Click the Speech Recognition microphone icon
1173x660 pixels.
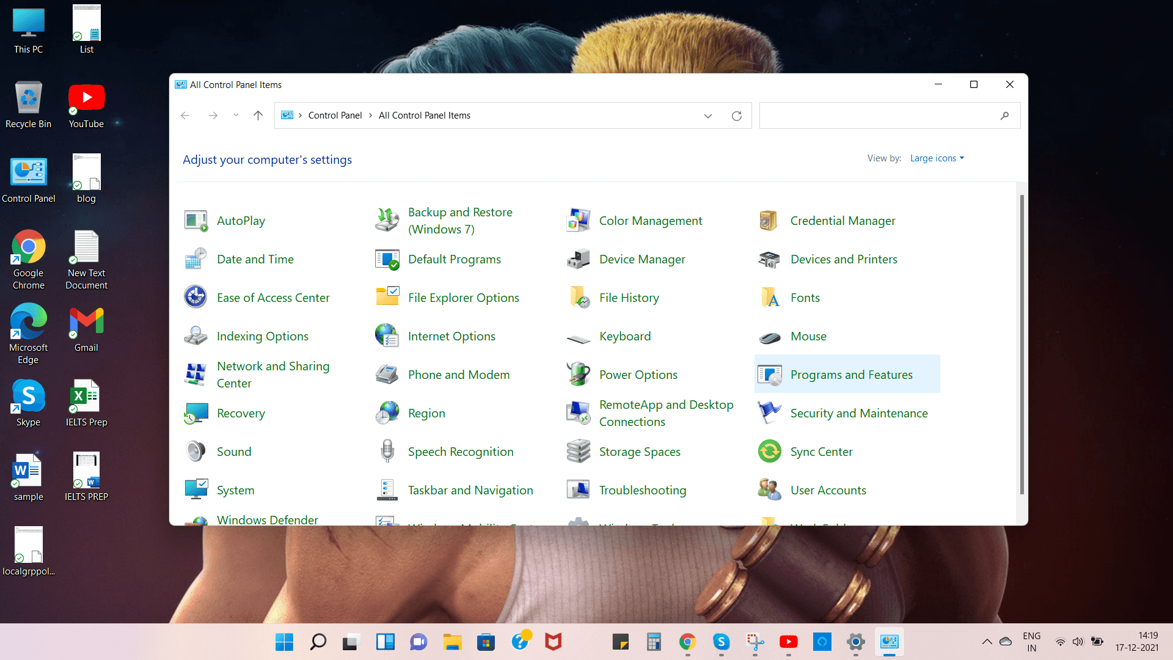pos(387,452)
